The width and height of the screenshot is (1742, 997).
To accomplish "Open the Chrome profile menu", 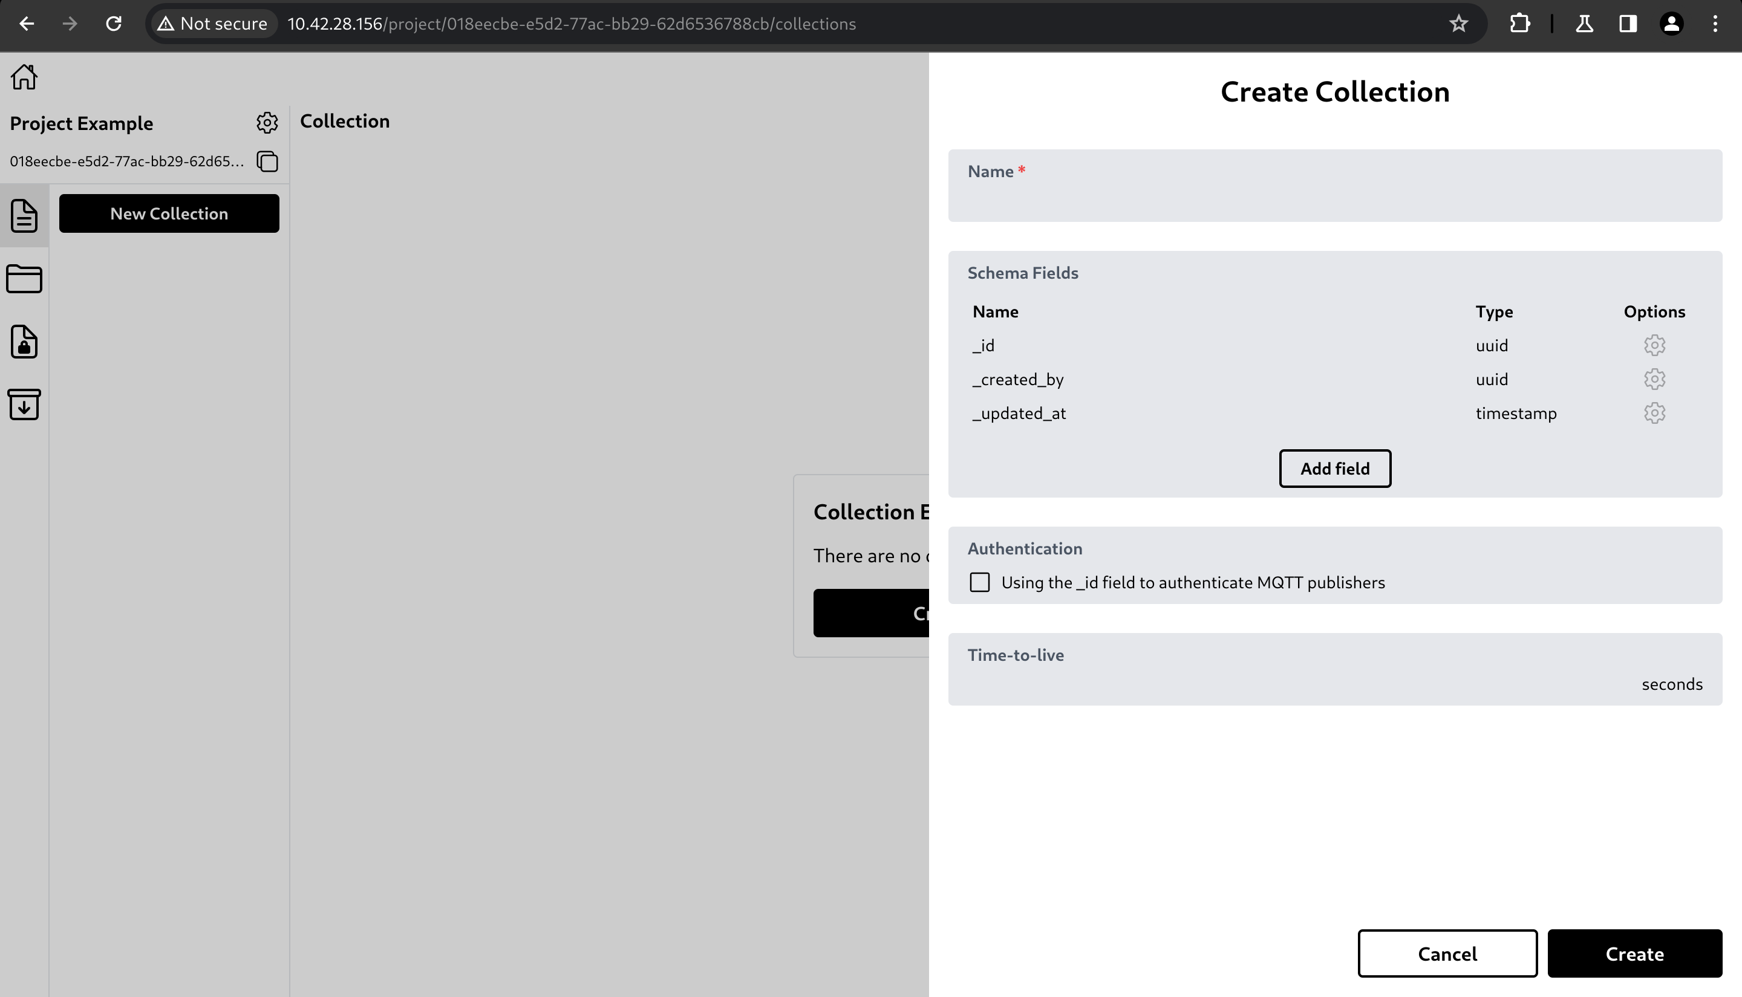I will pos(1671,24).
